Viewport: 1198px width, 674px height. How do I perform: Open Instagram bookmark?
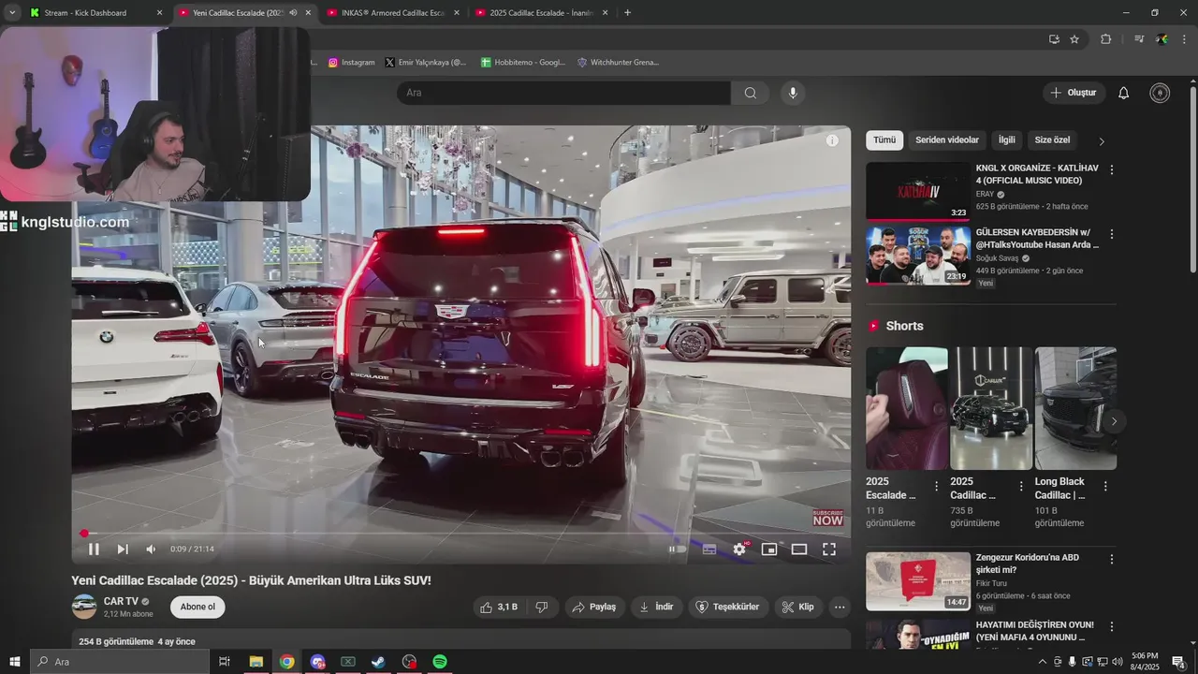[x=351, y=63]
